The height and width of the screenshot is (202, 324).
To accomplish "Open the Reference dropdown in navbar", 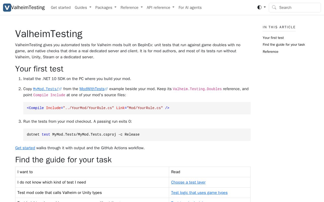I will [x=132, y=8].
